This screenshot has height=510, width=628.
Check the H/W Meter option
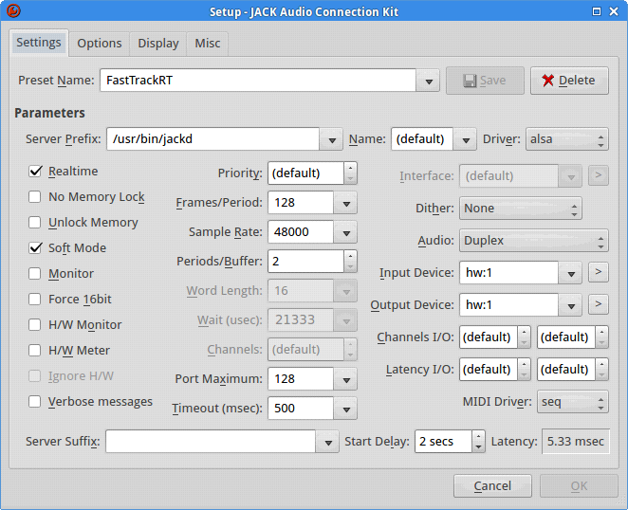(x=35, y=351)
